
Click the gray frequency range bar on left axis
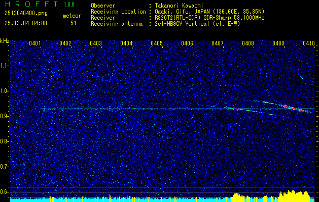pos(10,117)
